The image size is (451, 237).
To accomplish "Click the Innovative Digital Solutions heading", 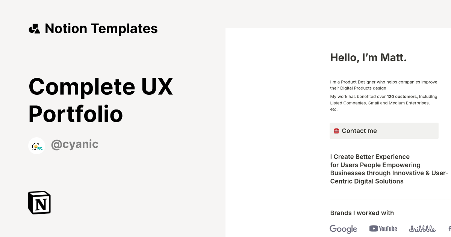I will tap(389, 169).
